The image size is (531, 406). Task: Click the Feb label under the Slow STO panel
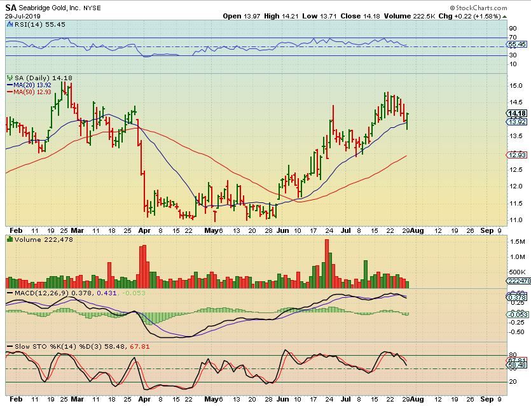coord(16,399)
